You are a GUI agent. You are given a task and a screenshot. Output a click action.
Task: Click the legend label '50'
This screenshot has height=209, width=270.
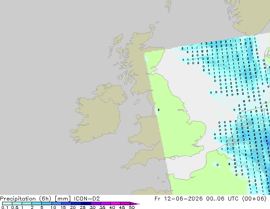coord(132,207)
